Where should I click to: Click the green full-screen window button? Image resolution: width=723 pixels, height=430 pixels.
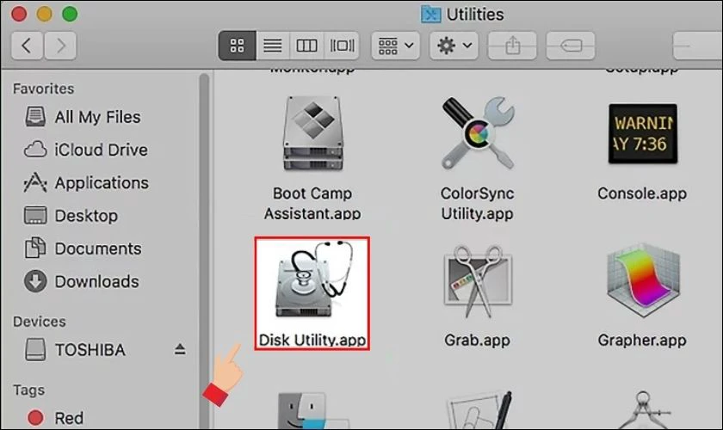click(70, 14)
